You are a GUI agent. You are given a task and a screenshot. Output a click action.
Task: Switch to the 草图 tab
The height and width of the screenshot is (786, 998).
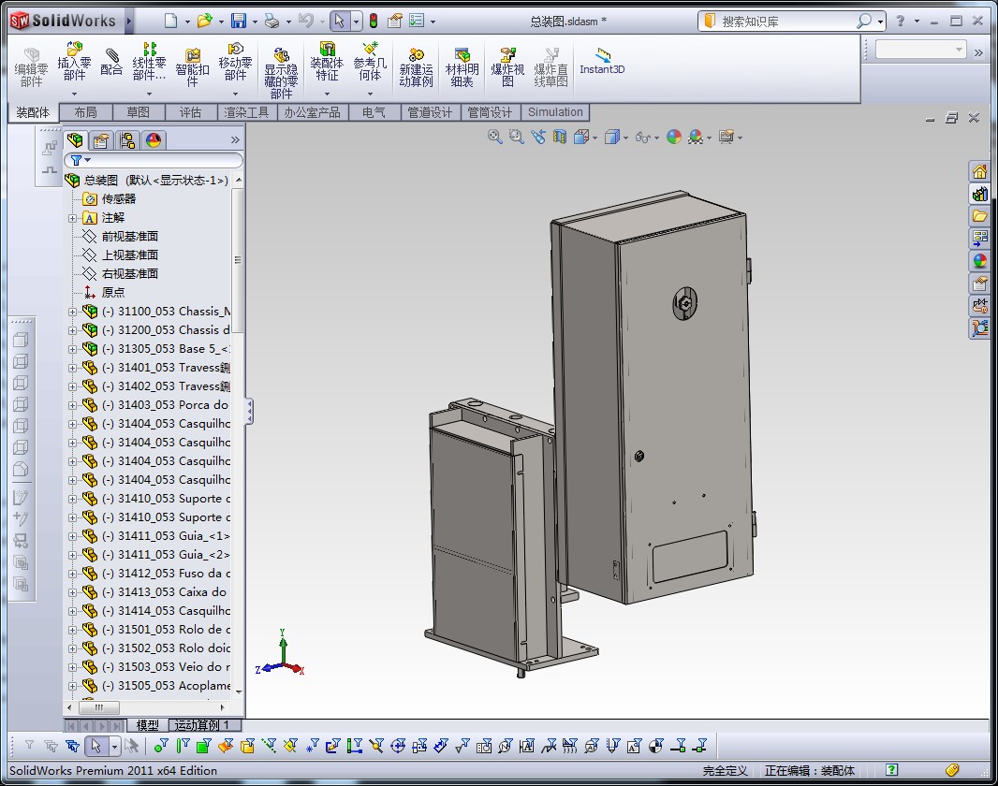(139, 112)
